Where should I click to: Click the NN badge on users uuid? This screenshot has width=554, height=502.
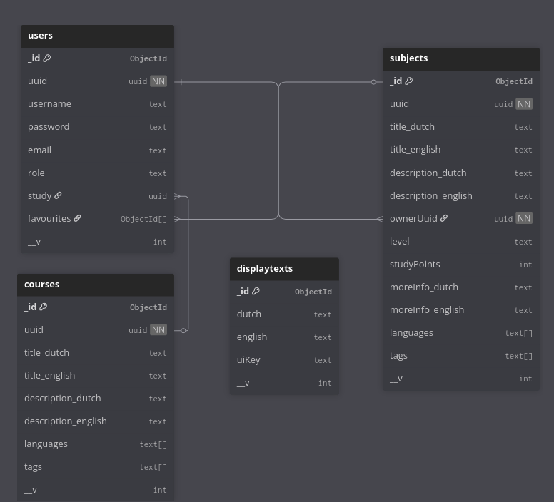tap(158, 81)
